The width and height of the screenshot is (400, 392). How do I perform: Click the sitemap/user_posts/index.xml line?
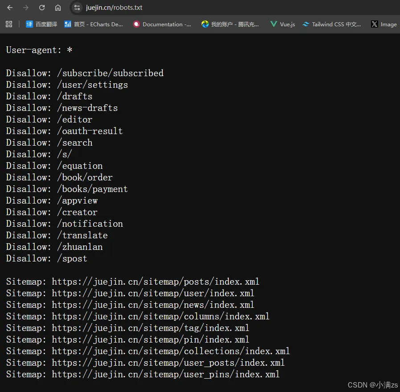145,363
